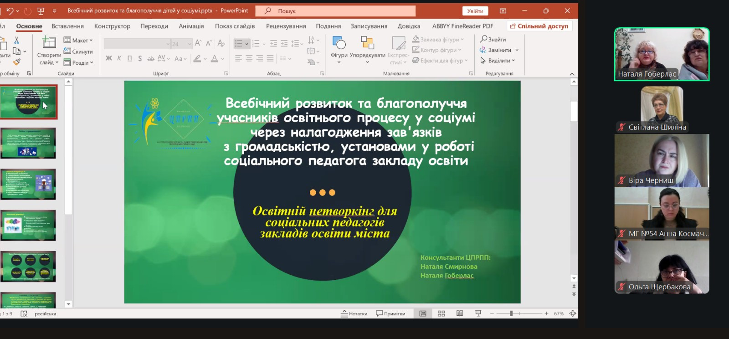Click the zoom slider handle
729x339 pixels.
(511, 313)
